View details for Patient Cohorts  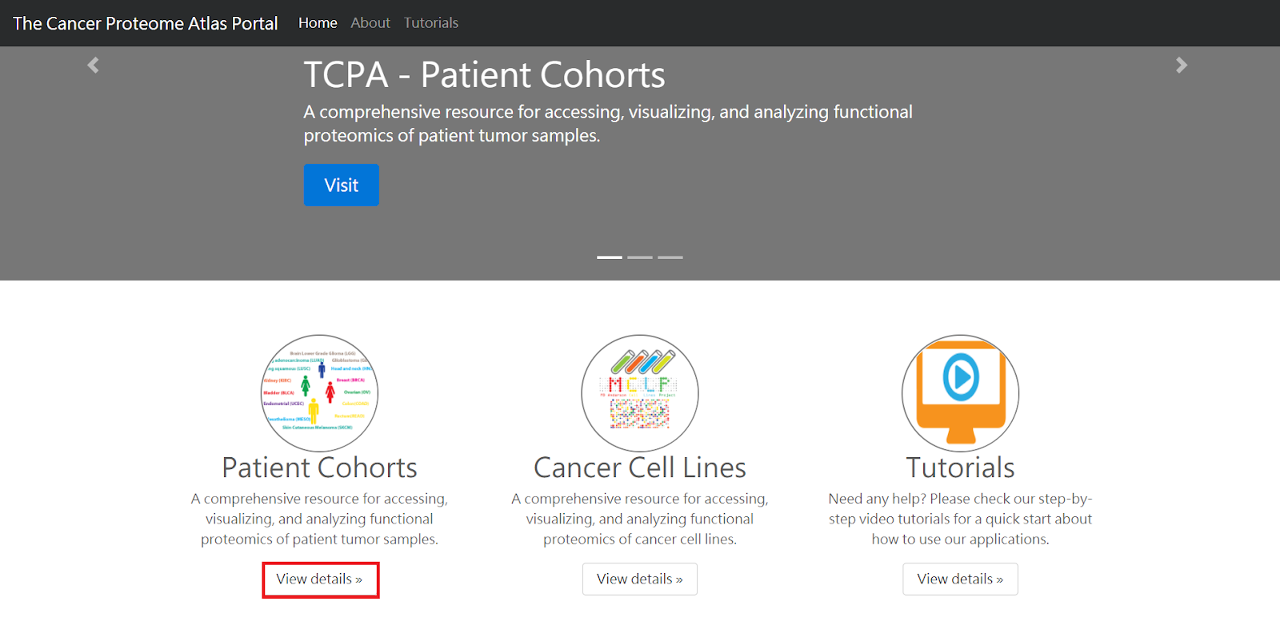pos(320,579)
